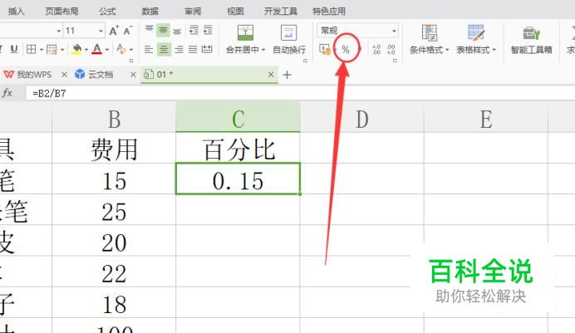575x333 pixels.
Task: Click the distributed alignment icon
Action: 207,49
